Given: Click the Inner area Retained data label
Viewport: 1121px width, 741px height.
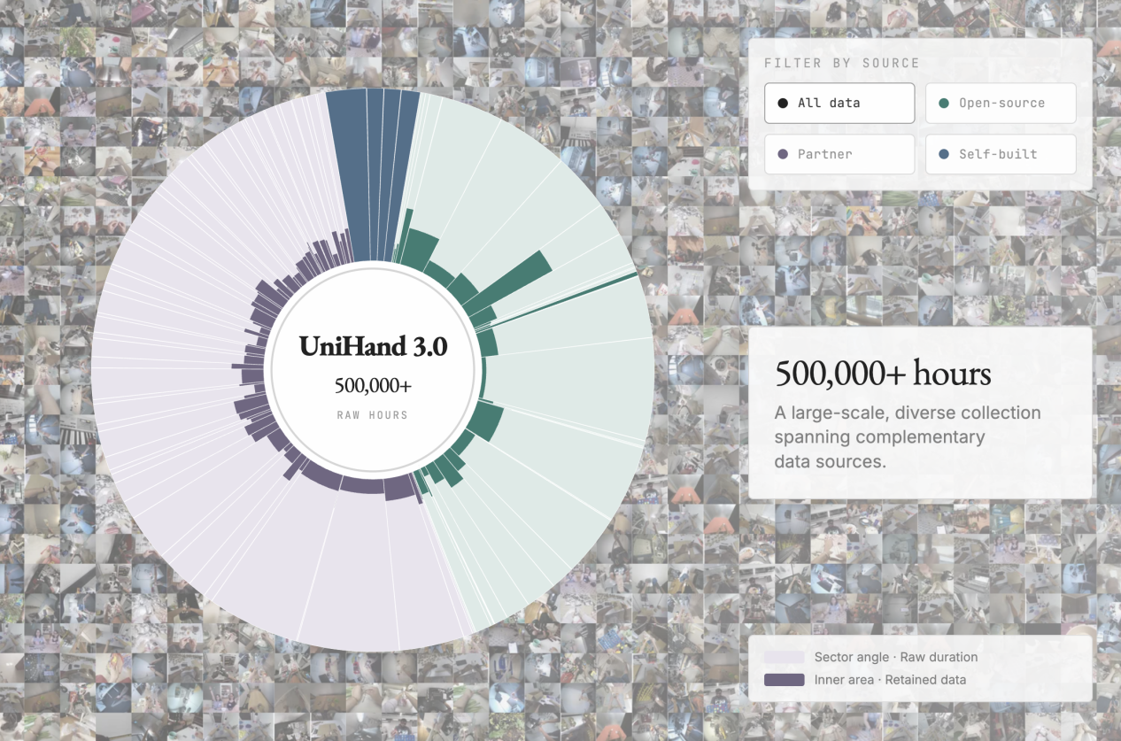Looking at the screenshot, I should (x=890, y=680).
